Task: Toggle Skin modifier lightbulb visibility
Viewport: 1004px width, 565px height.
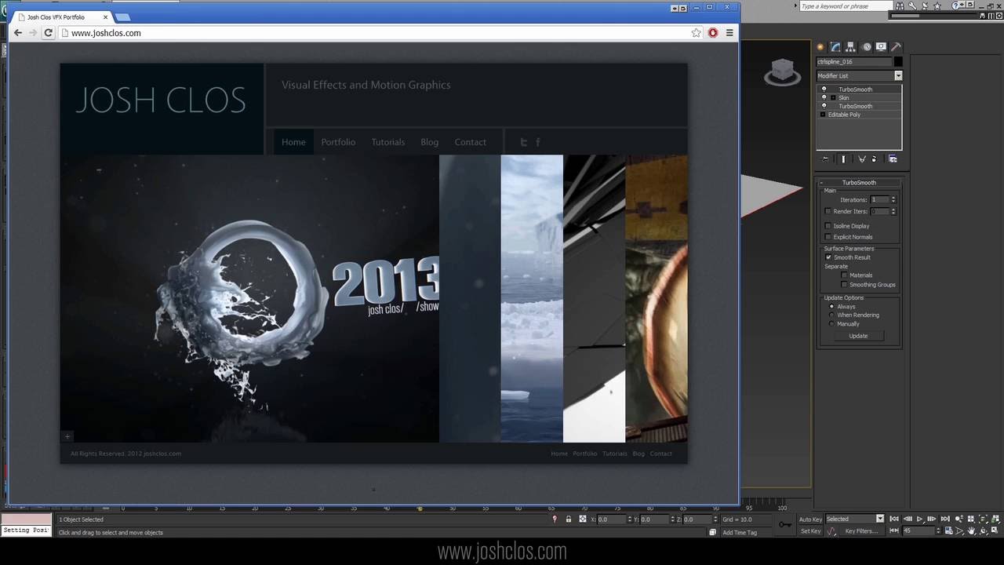Action: 824,97
